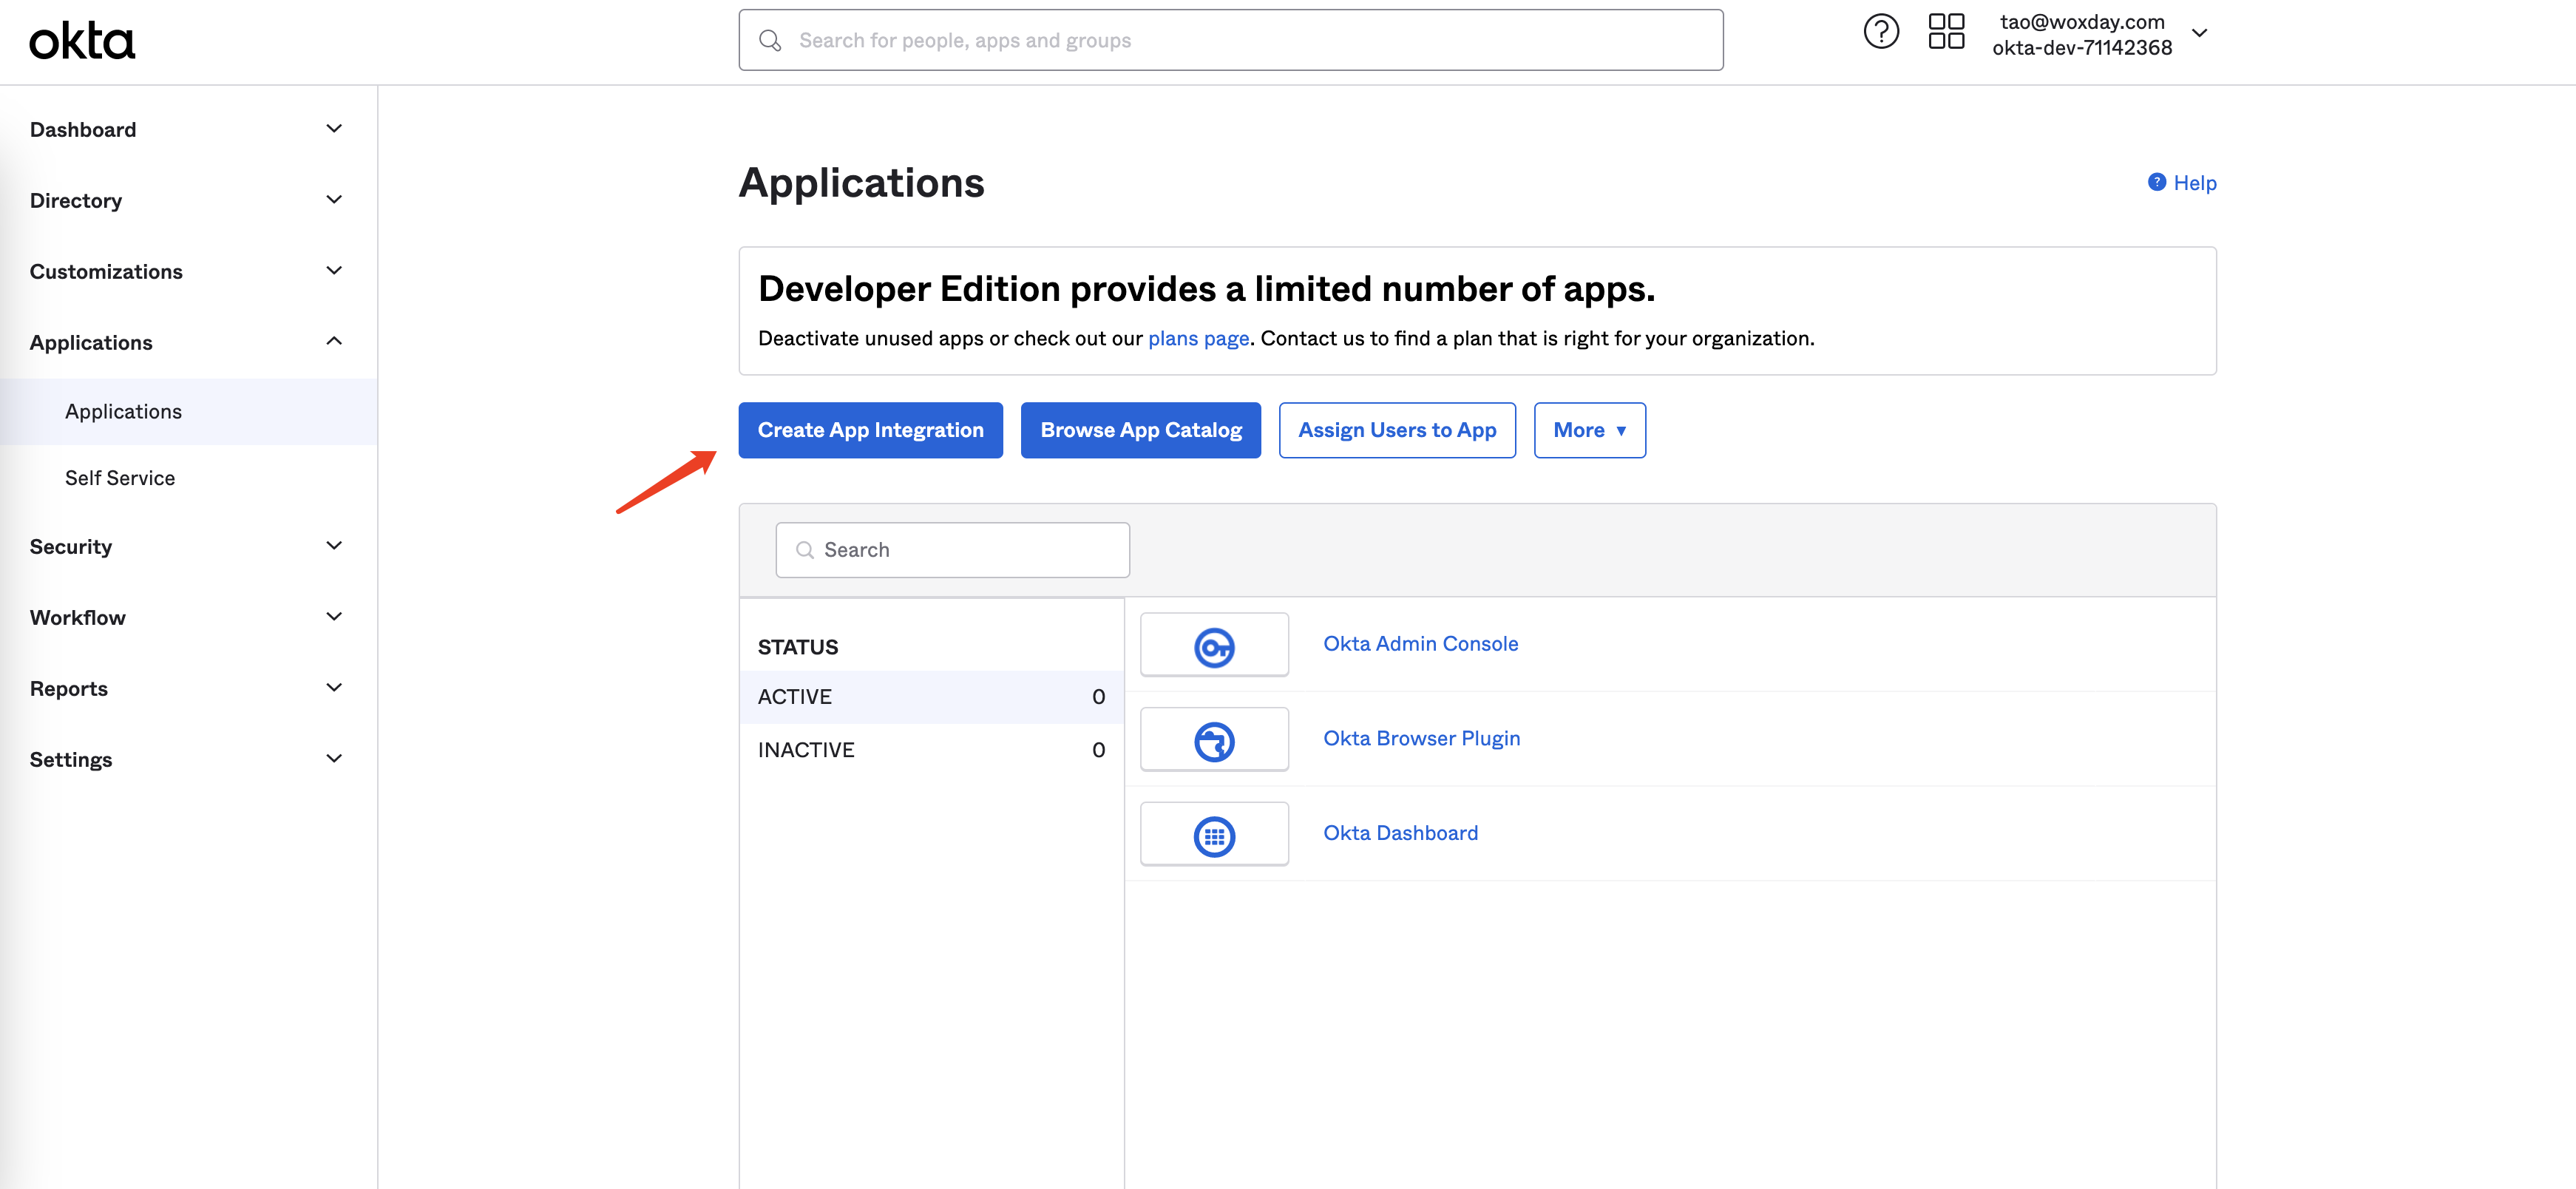Click the magnifier icon in app list search

[x=804, y=550]
